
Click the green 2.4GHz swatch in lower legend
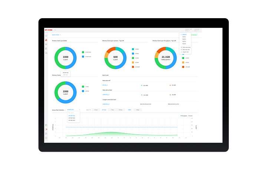click(83, 87)
